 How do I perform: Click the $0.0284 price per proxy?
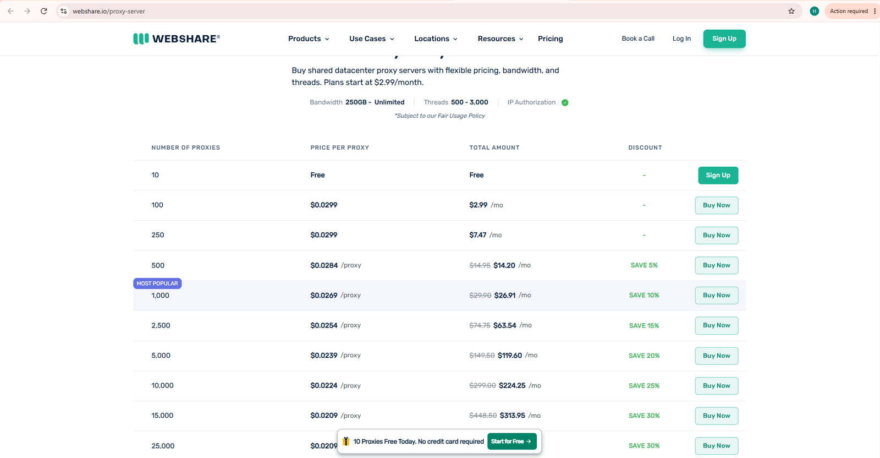pyautogui.click(x=324, y=265)
